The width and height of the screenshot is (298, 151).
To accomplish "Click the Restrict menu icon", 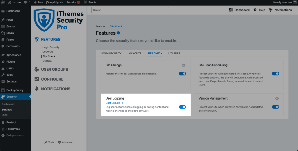I will (3, 122).
